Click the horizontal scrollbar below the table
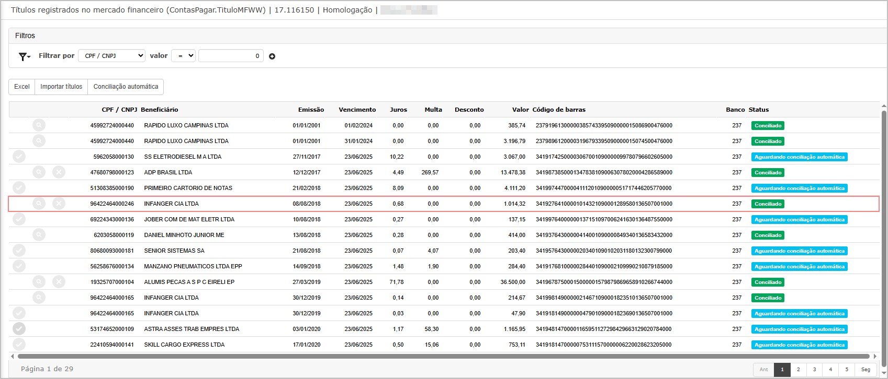The image size is (888, 379). (x=444, y=357)
